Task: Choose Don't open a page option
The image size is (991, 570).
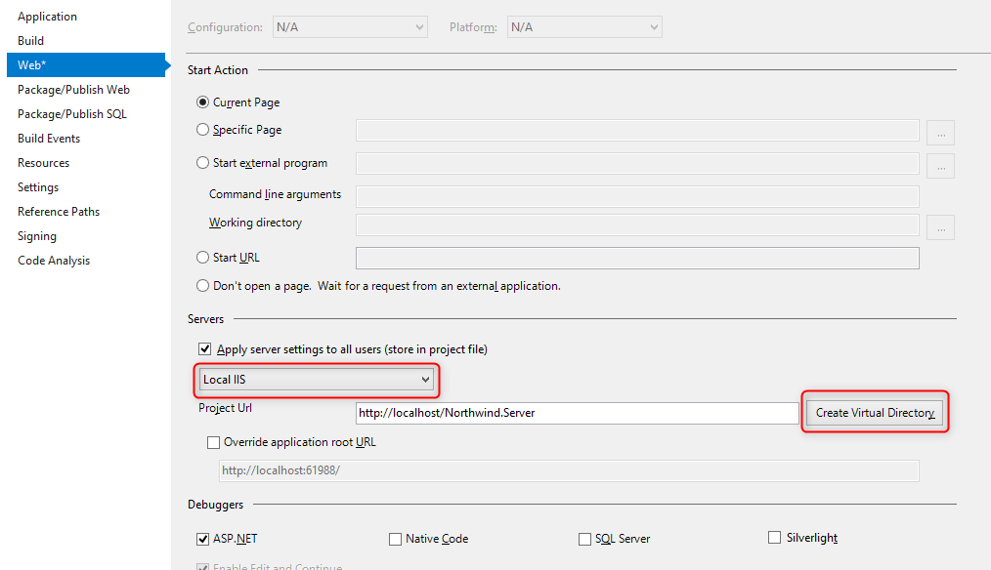Action: tap(201, 285)
